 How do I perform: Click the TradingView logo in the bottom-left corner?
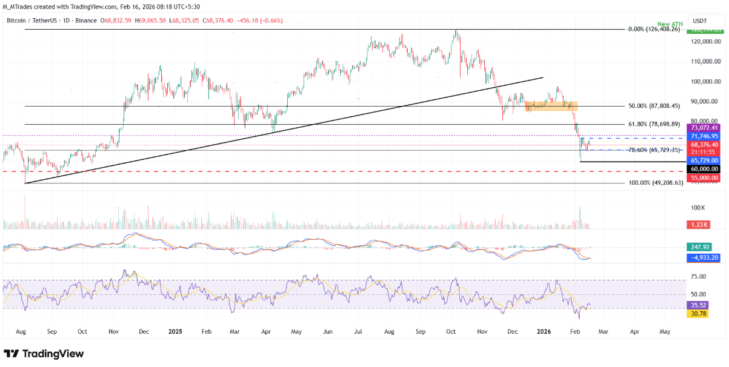click(42, 354)
